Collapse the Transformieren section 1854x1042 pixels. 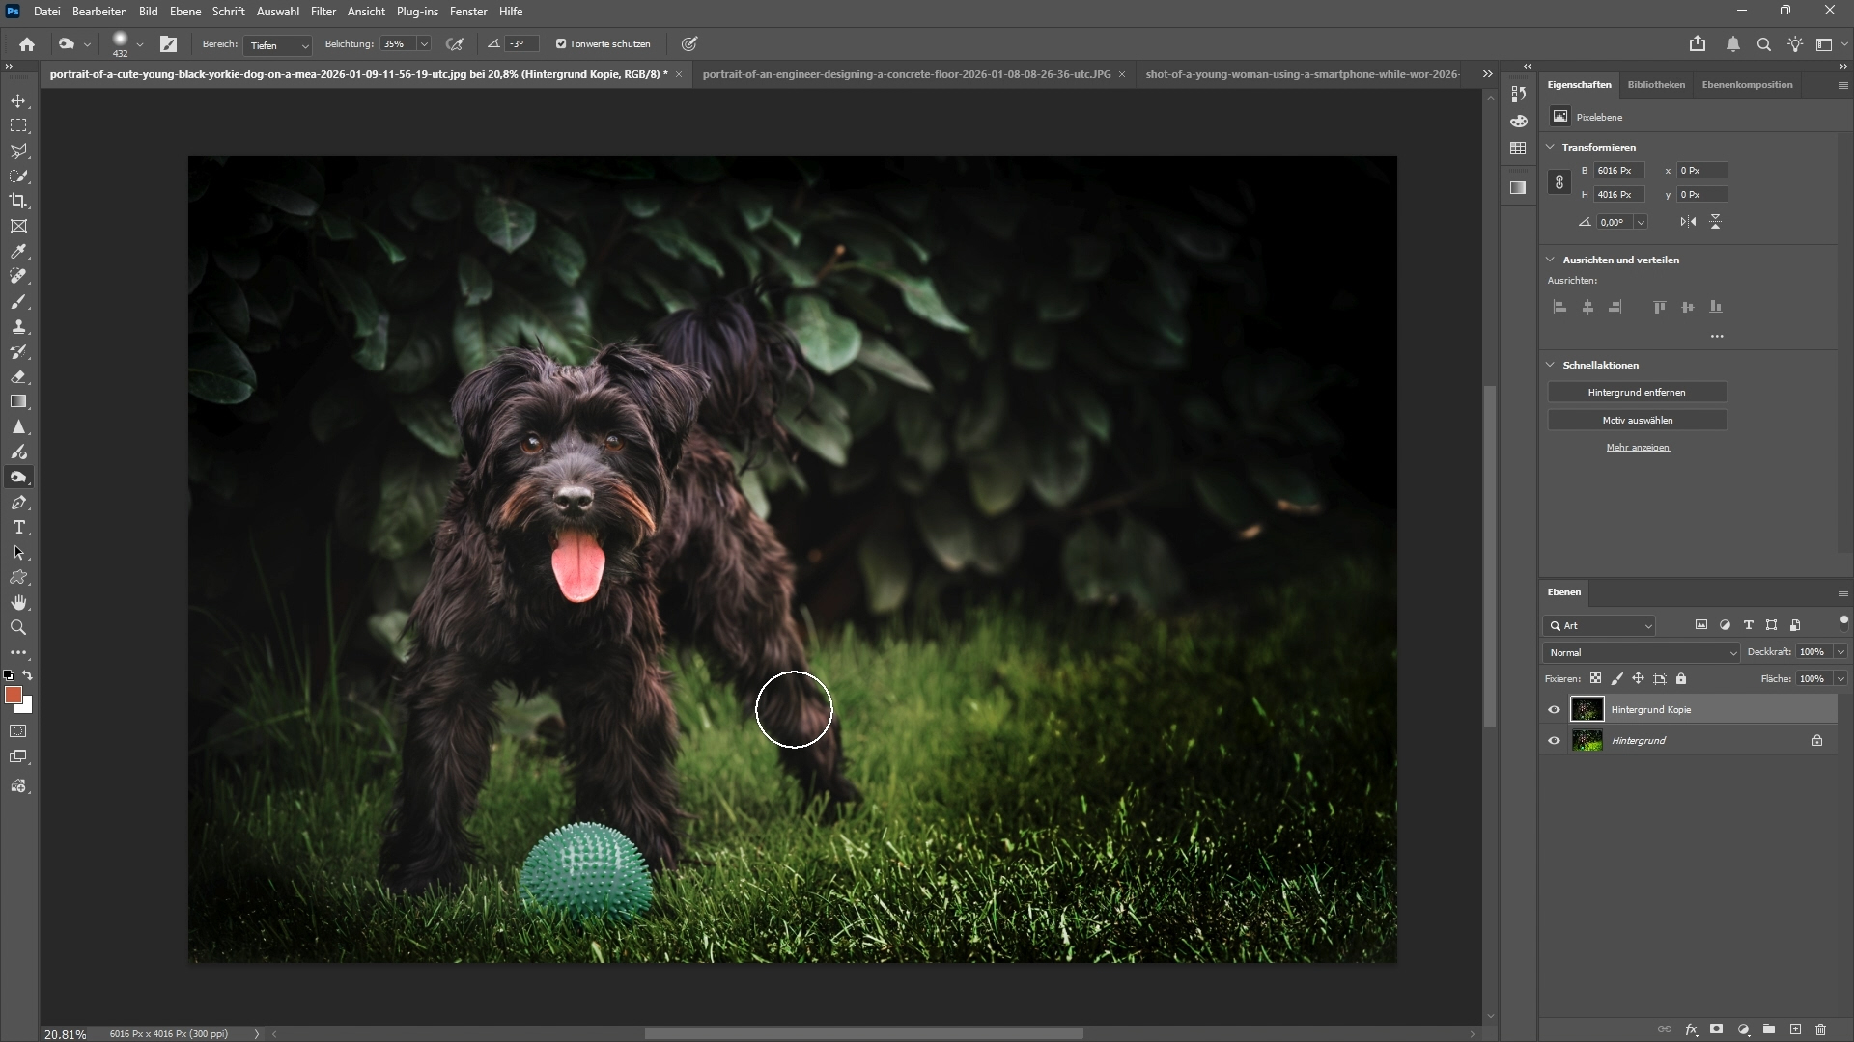pyautogui.click(x=1550, y=147)
